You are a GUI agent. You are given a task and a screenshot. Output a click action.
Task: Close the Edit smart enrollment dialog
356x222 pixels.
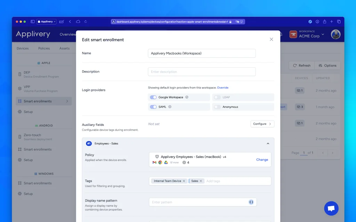click(x=272, y=40)
